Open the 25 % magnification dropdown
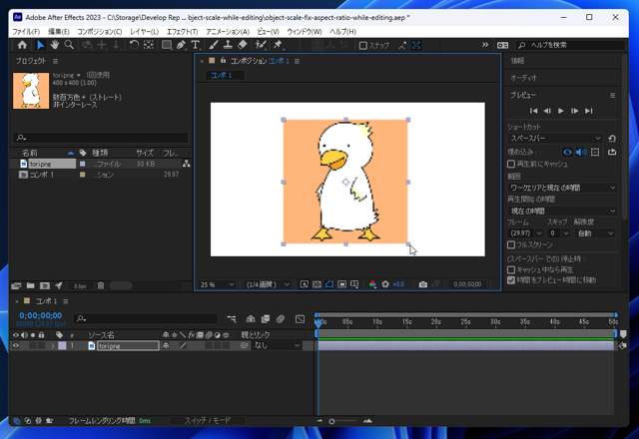The width and height of the screenshot is (639, 439). (217, 284)
